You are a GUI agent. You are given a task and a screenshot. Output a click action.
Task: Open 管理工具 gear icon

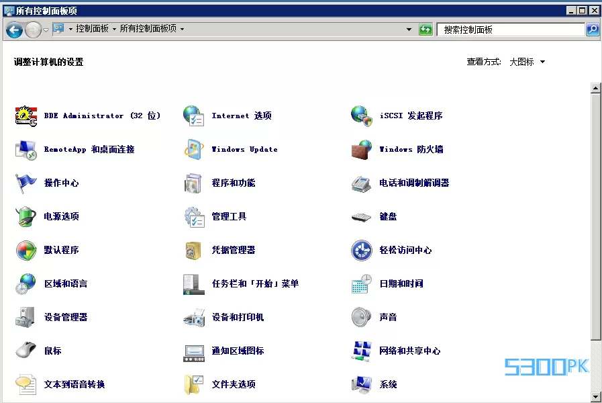(194, 216)
